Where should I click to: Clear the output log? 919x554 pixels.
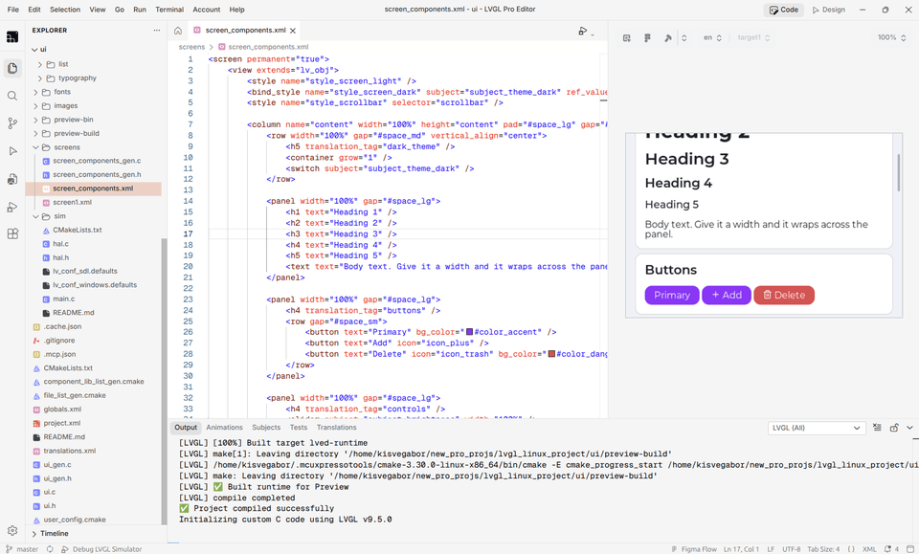point(877,428)
